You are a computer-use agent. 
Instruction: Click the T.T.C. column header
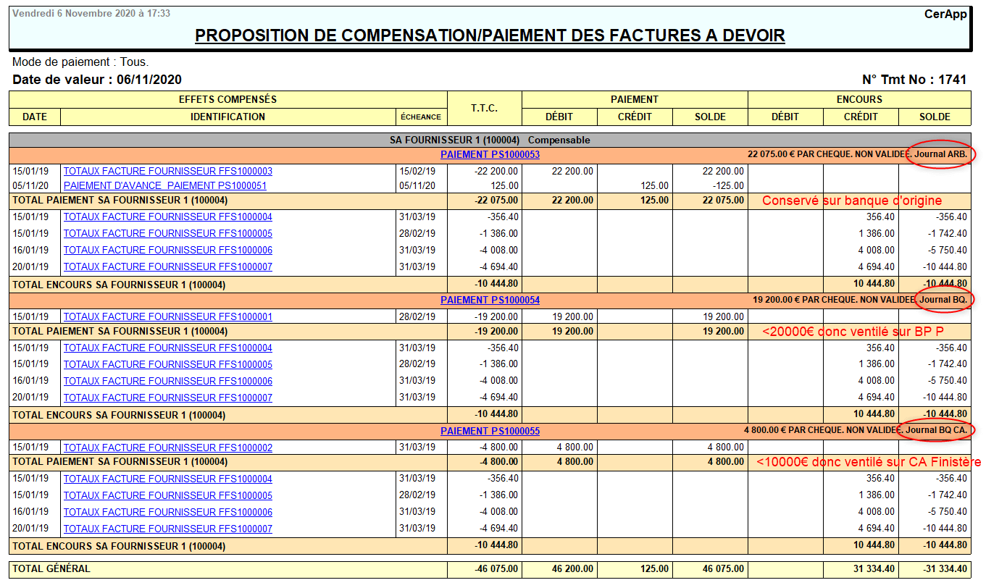484,108
